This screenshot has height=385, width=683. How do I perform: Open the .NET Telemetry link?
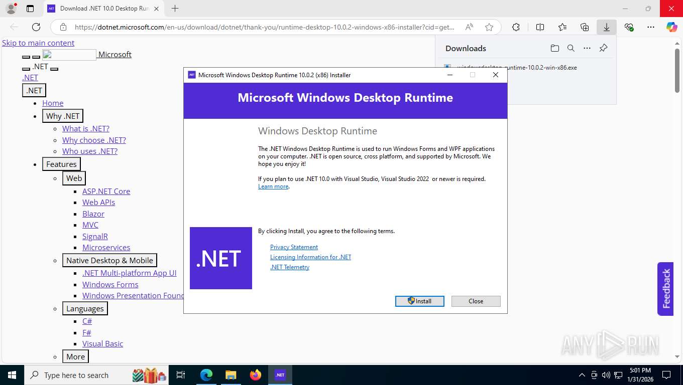[290, 267]
